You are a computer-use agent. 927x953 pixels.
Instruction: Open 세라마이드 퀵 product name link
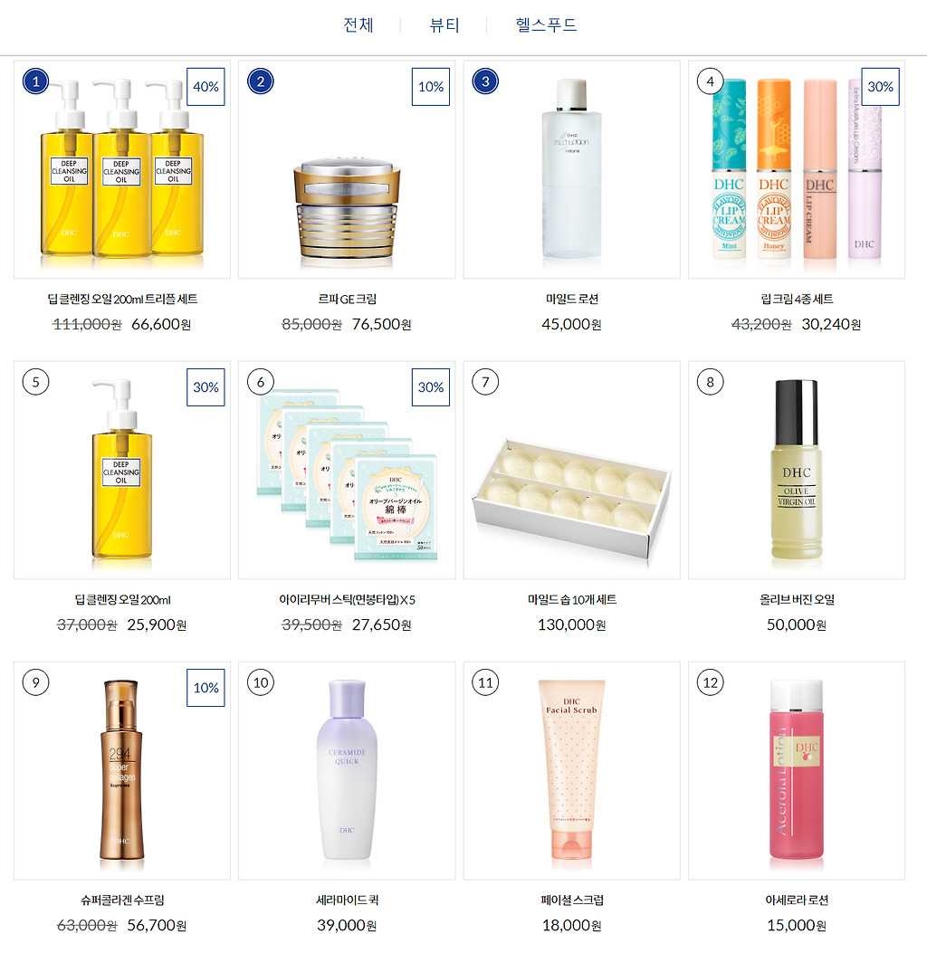point(347,901)
